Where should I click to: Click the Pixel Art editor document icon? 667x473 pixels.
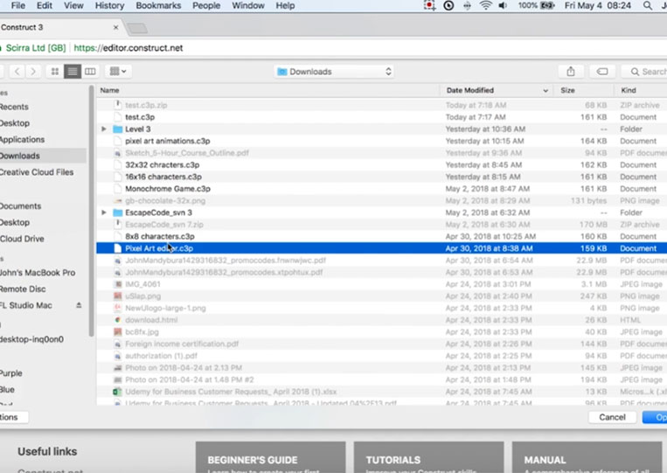[118, 248]
